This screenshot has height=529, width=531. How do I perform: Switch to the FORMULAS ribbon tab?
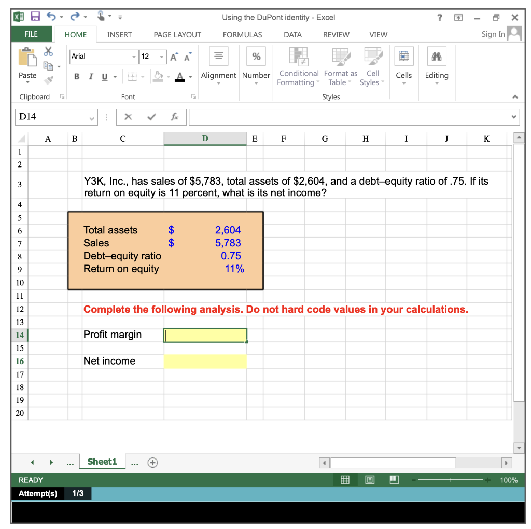click(242, 35)
